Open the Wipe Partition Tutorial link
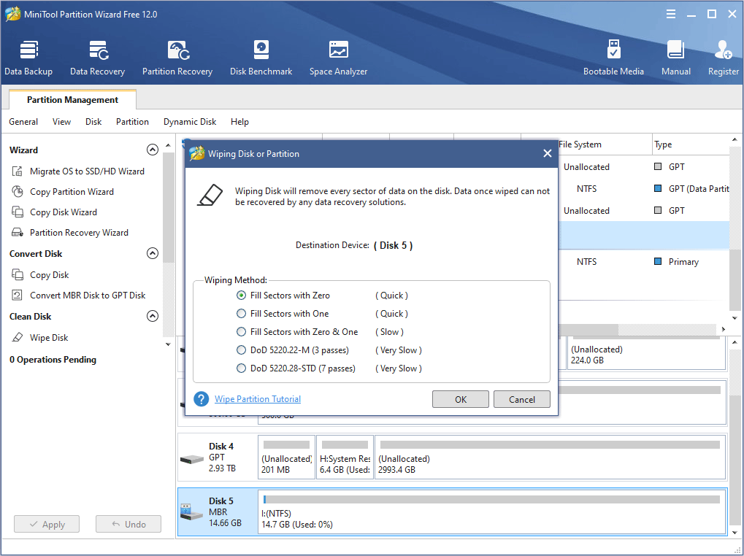 pos(258,399)
